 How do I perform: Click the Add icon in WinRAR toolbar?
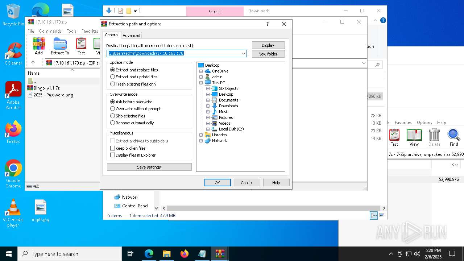pyautogui.click(x=39, y=46)
